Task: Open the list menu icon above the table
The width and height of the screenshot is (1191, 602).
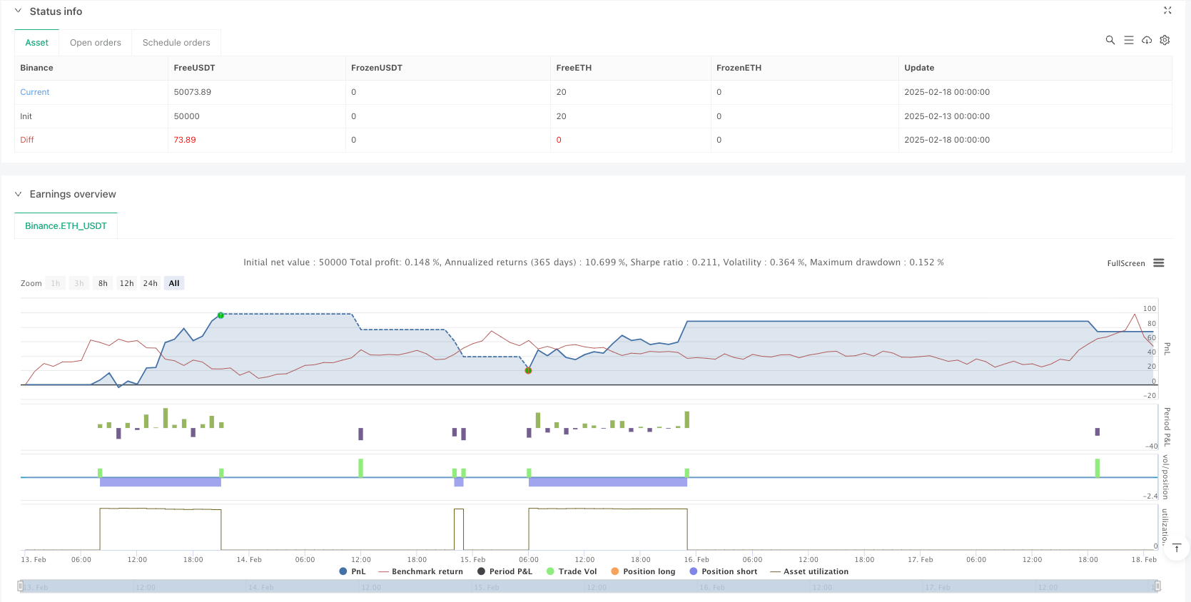Action: (x=1128, y=41)
